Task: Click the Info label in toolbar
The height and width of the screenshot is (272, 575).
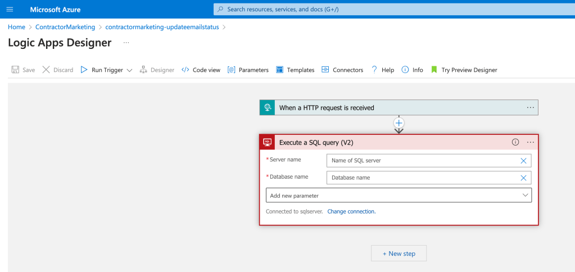Action: (x=418, y=70)
